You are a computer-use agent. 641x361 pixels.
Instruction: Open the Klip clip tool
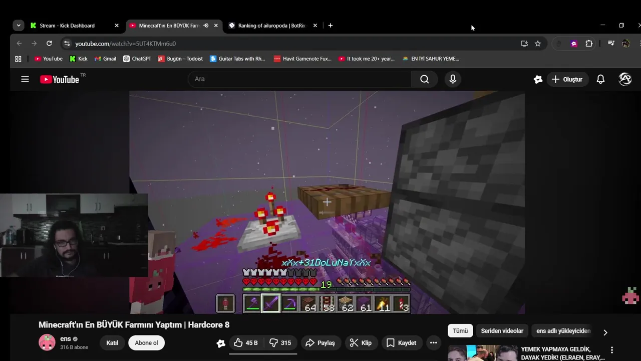click(x=361, y=343)
